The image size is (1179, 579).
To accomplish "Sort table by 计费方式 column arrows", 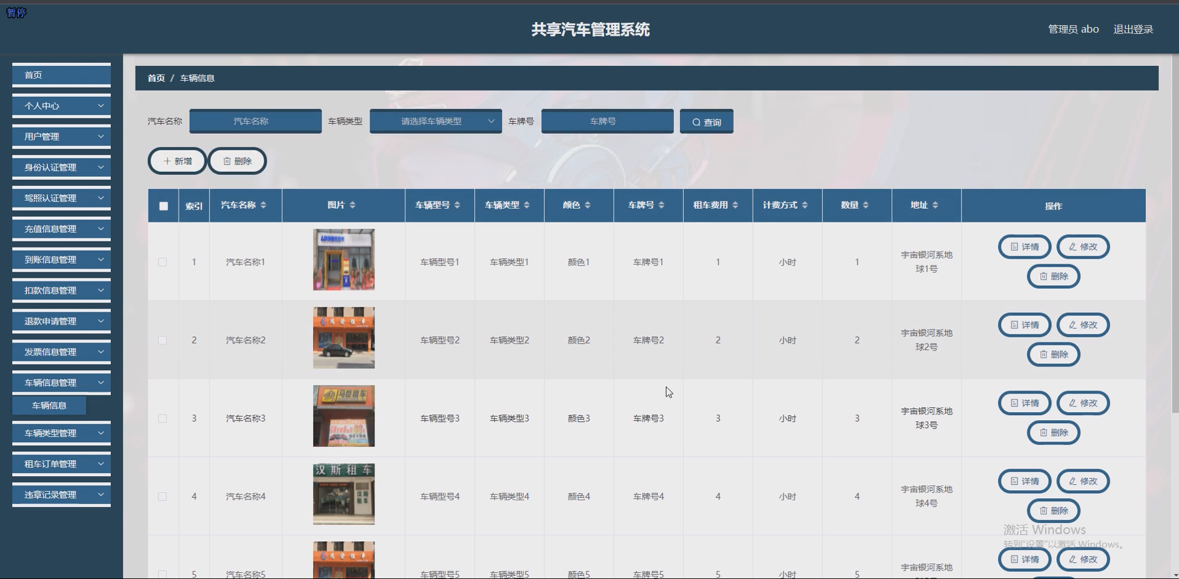I will (x=805, y=205).
